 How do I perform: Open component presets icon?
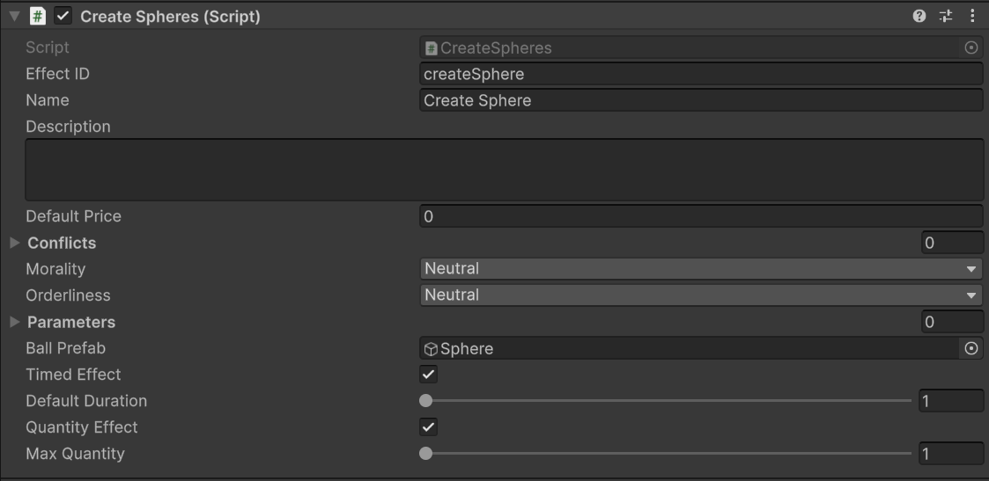coord(946,17)
